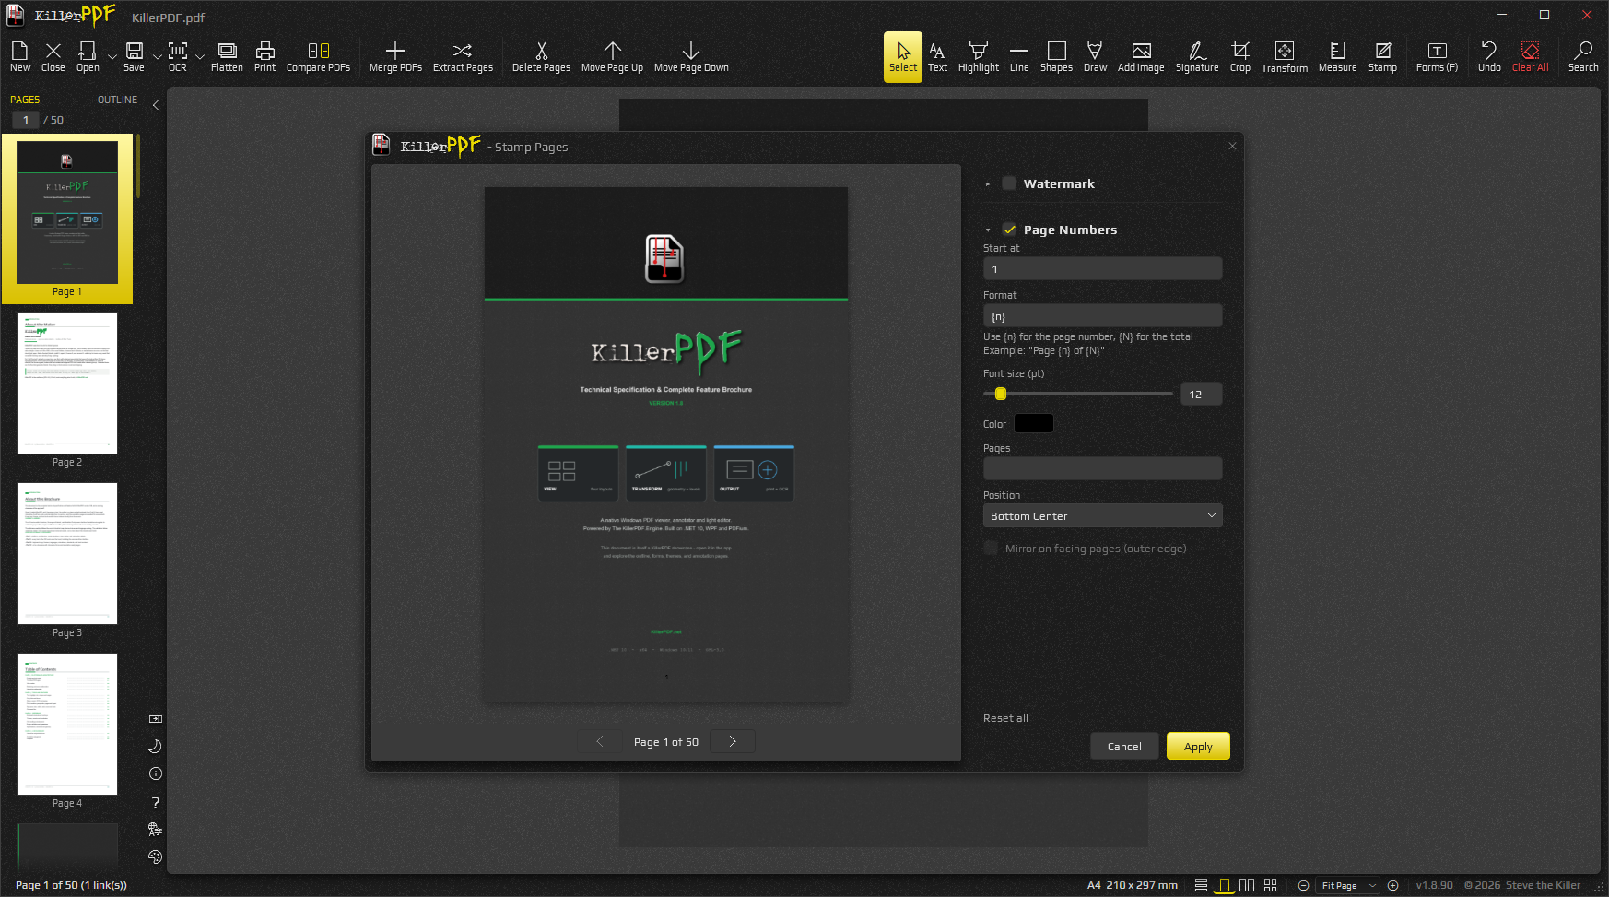Select the Flatten tool

pos(227,56)
